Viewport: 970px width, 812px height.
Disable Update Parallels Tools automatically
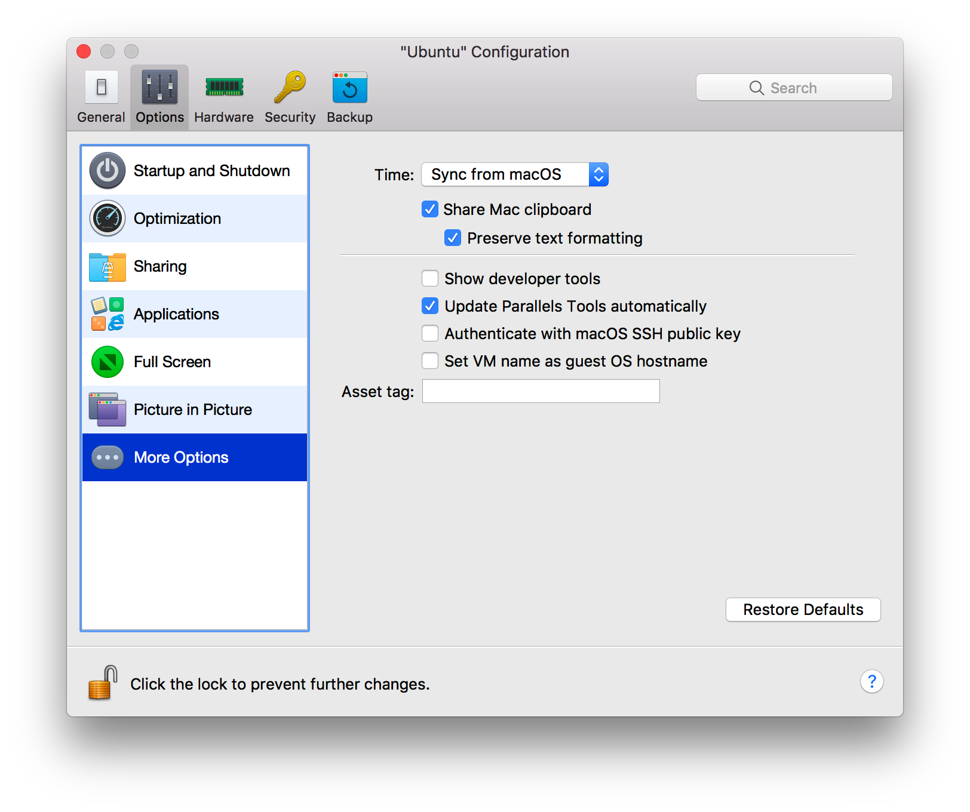[430, 306]
